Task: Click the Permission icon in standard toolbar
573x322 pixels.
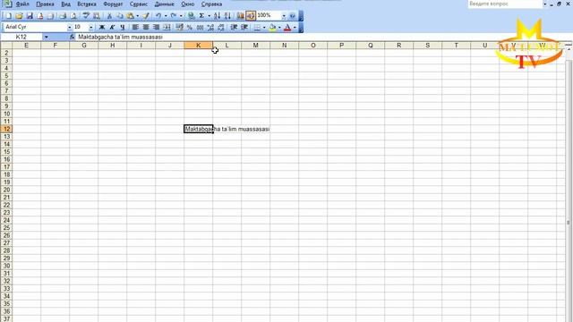Action: [x=40, y=16]
